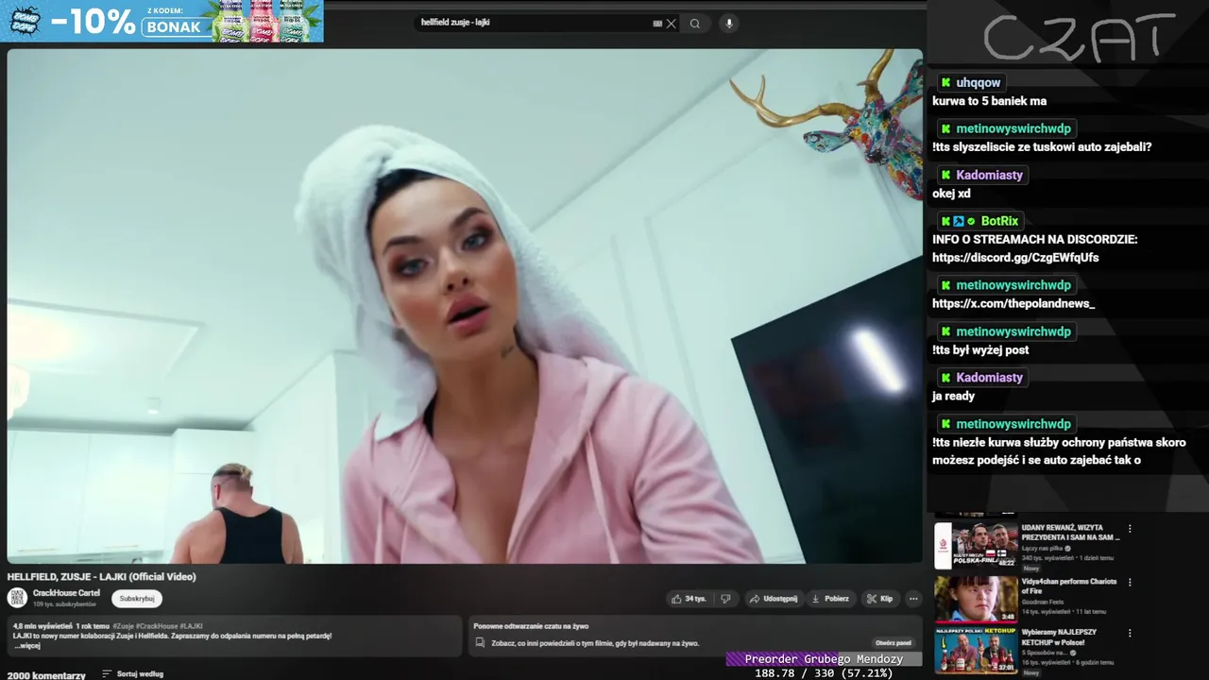The width and height of the screenshot is (1209, 680).
Task: Download the video via Pobierz
Action: point(830,599)
